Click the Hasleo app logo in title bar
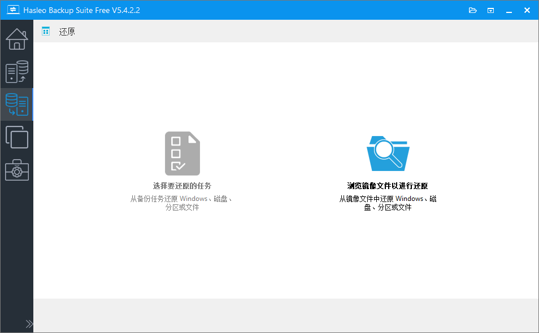The height and width of the screenshot is (333, 539). pyautogui.click(x=13, y=10)
